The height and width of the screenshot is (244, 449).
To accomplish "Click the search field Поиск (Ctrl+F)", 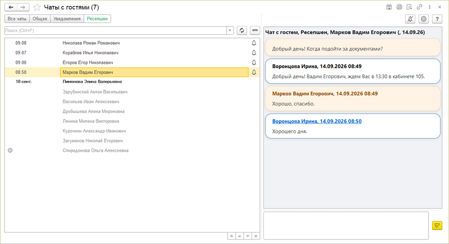I will point(116,30).
